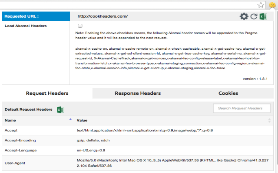Reload headers with the refresh icon
278x173 pixels.
[x=254, y=16]
